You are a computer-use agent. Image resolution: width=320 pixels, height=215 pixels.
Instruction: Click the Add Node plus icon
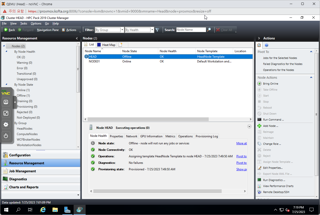click(259, 126)
